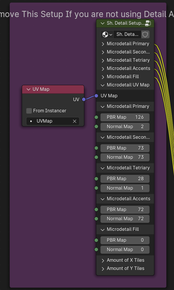This screenshot has height=290, width=174.
Task: Collapse the UV Map node header
Action: point(28,89)
